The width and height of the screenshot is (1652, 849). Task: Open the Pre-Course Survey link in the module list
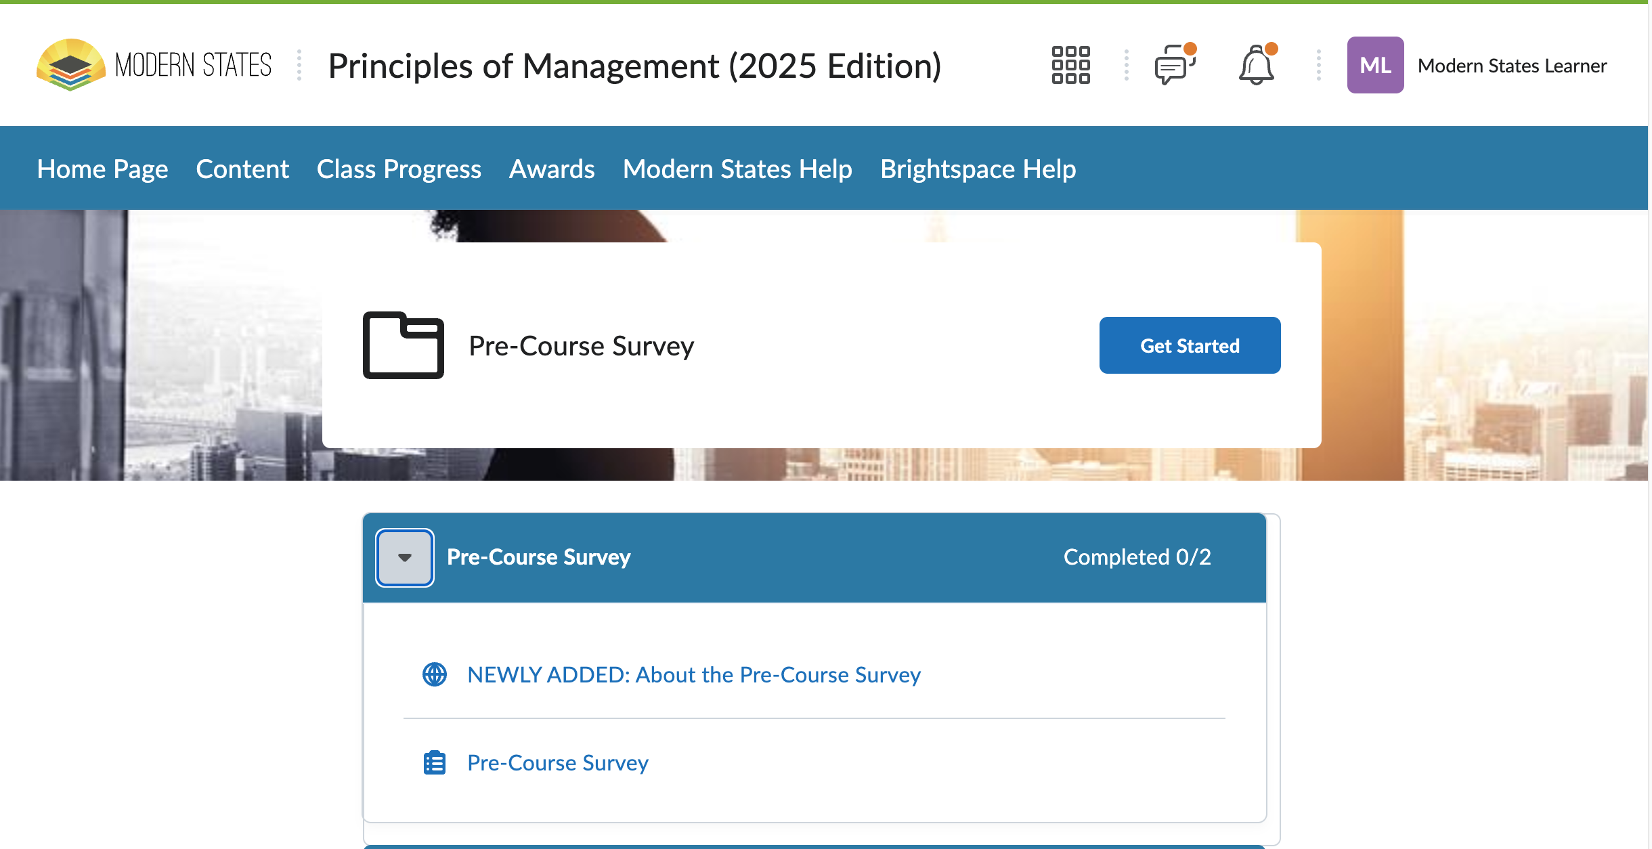[x=558, y=762]
